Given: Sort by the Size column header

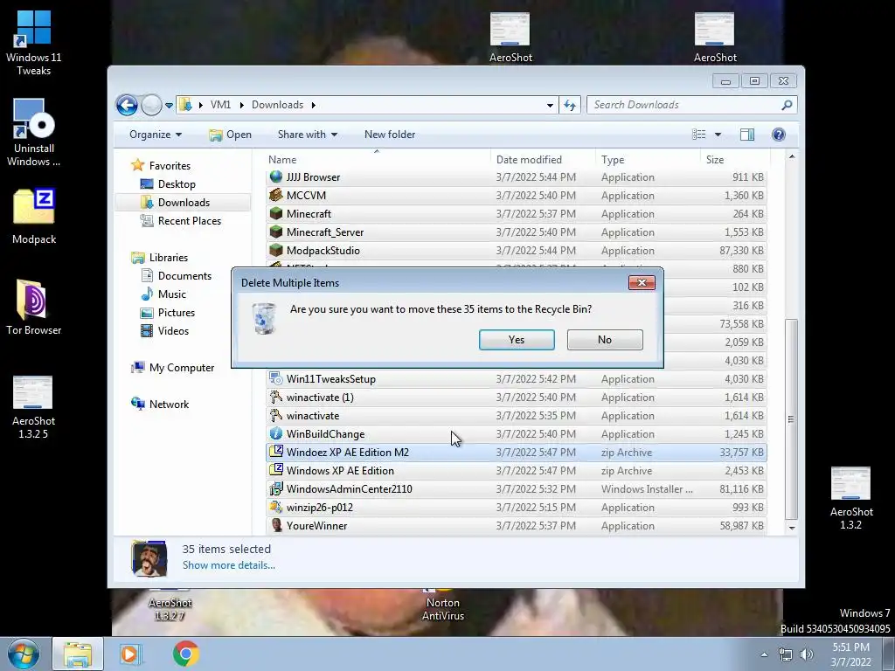Looking at the screenshot, I should (x=733, y=160).
